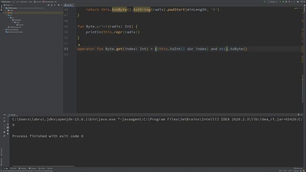Viewport: 306px width, 172px height.
Task: Click the Clear All trash icon in Run console
Action: click(x=8, y=134)
